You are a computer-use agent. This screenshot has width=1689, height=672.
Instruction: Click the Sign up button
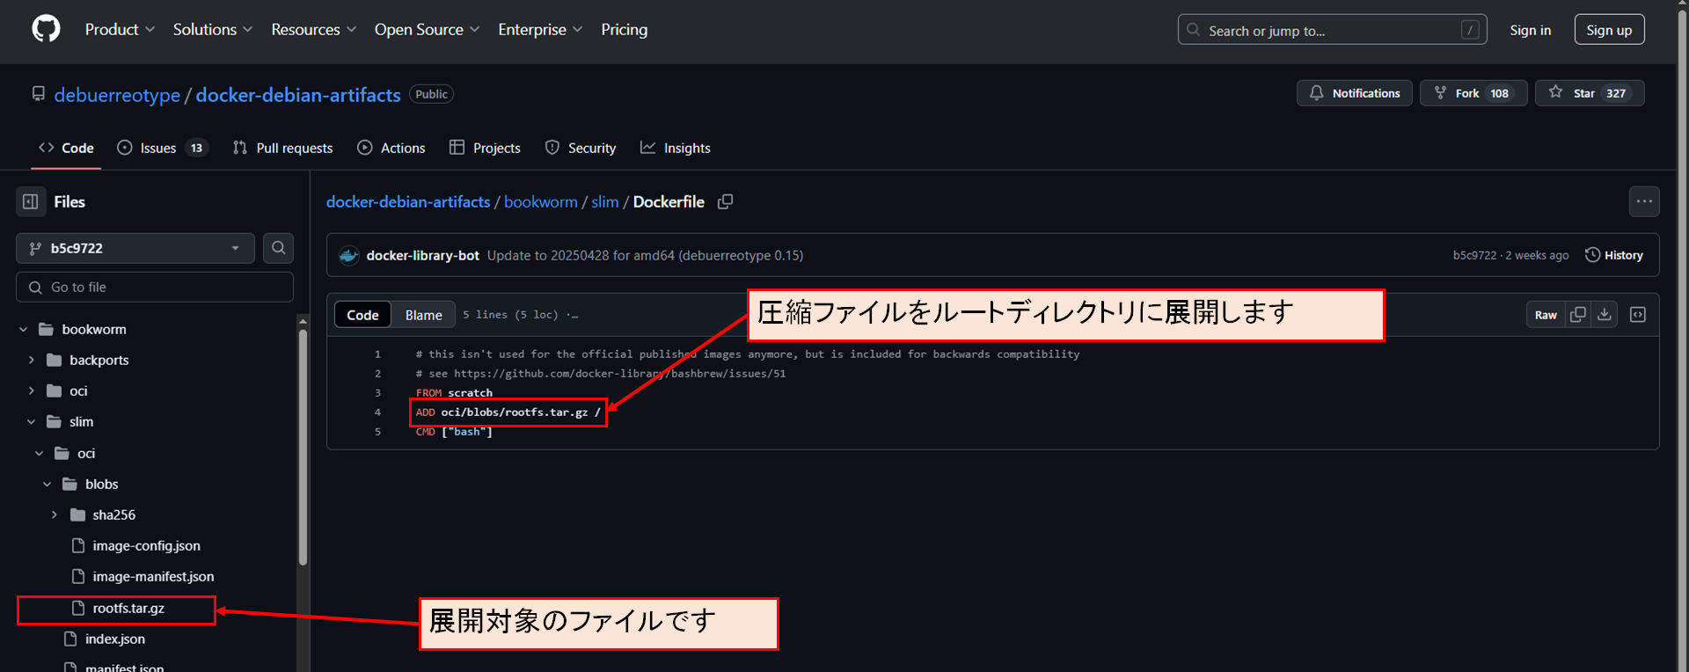(1609, 30)
